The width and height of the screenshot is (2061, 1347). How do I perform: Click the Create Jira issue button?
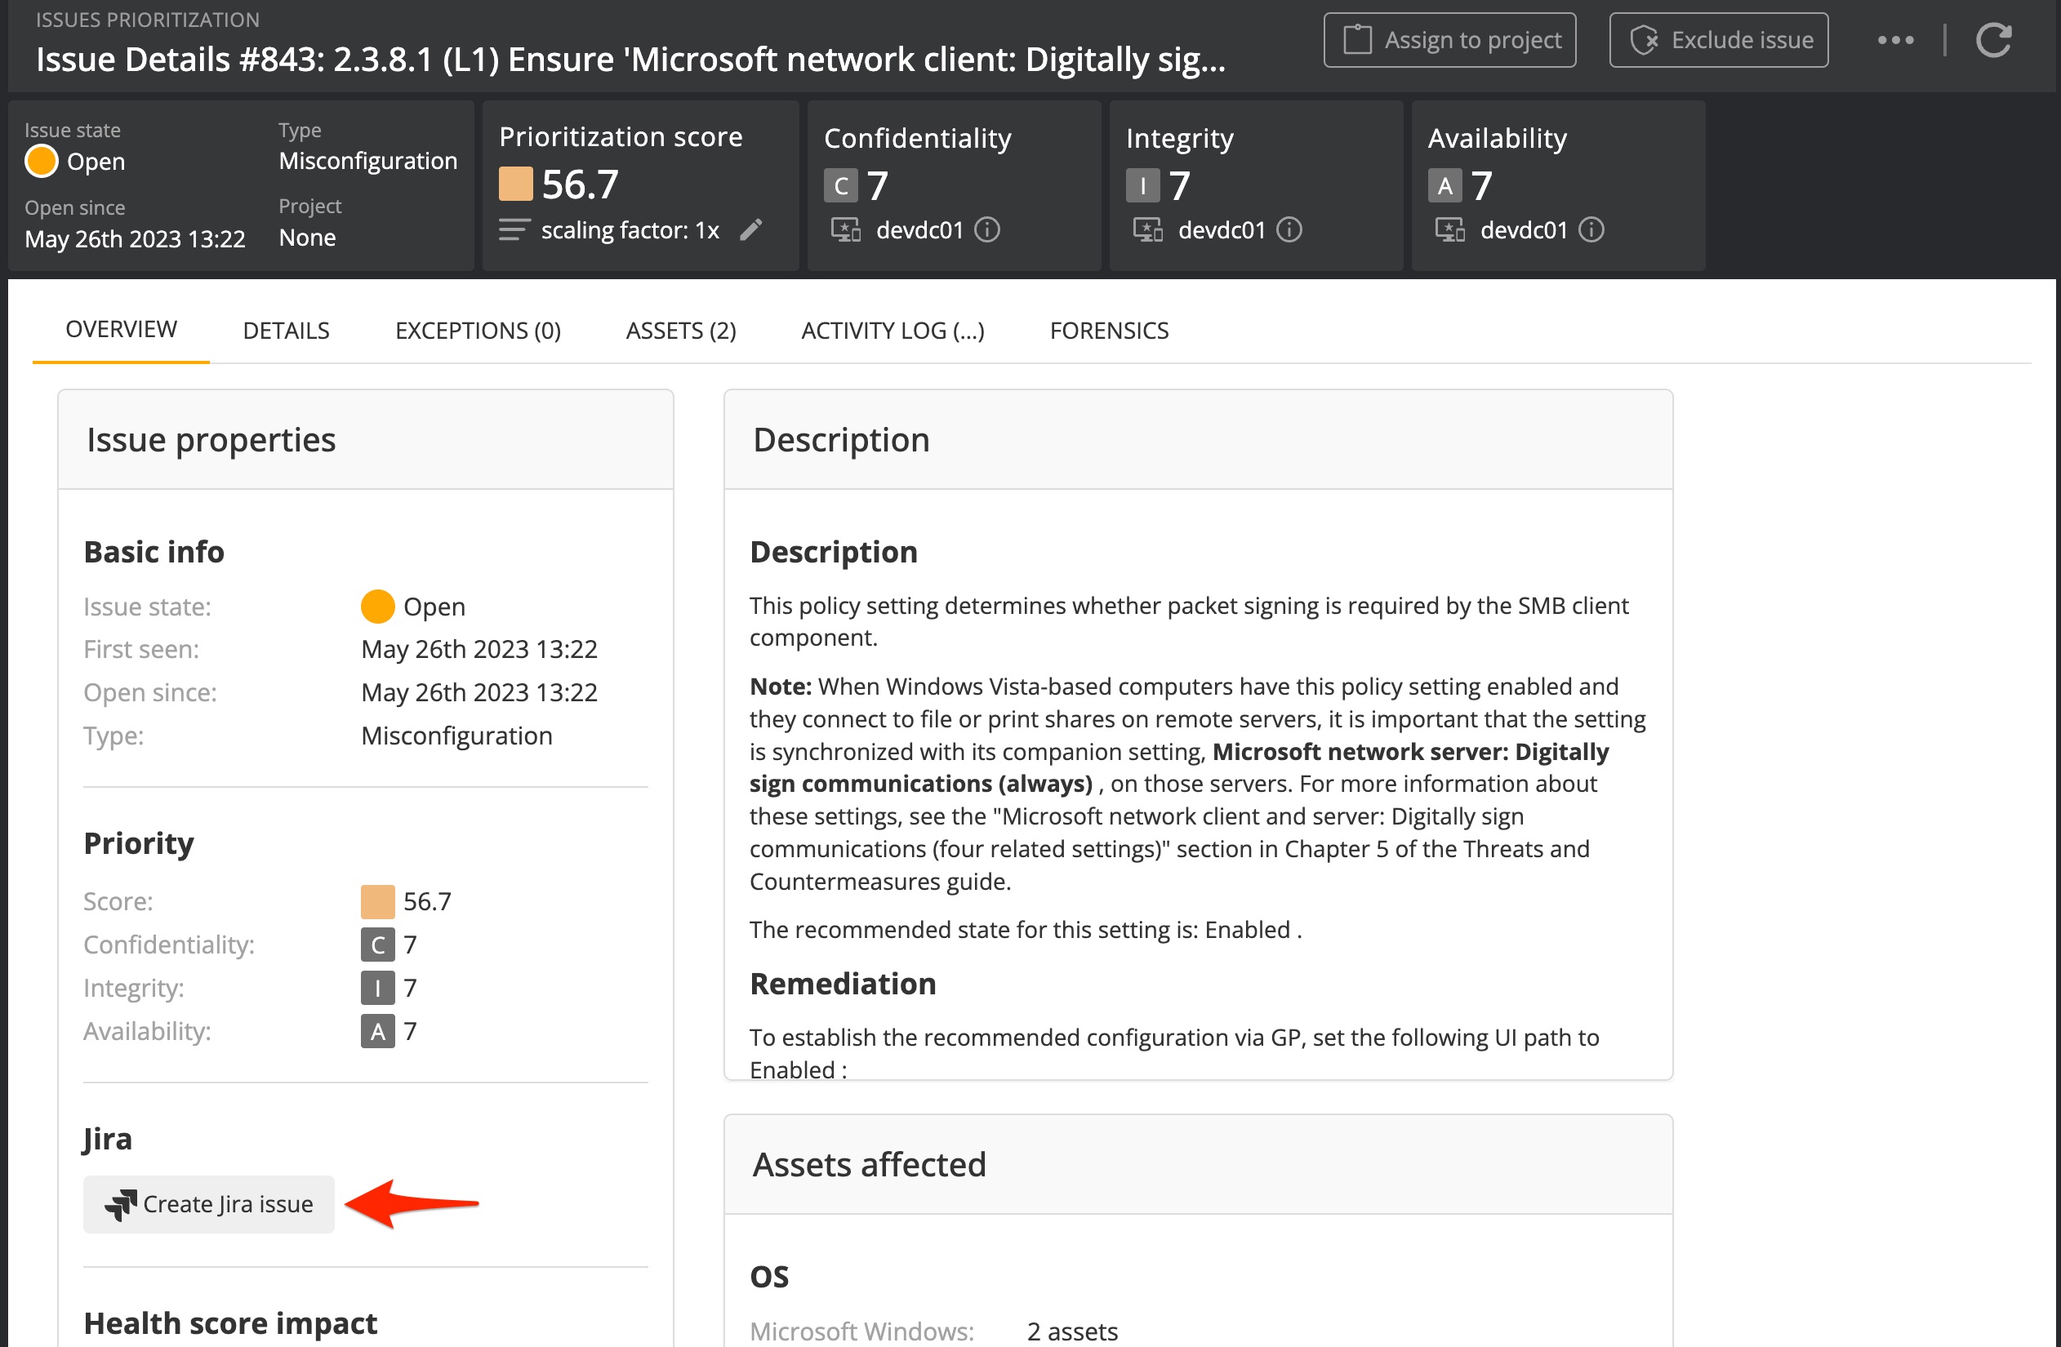point(208,1203)
